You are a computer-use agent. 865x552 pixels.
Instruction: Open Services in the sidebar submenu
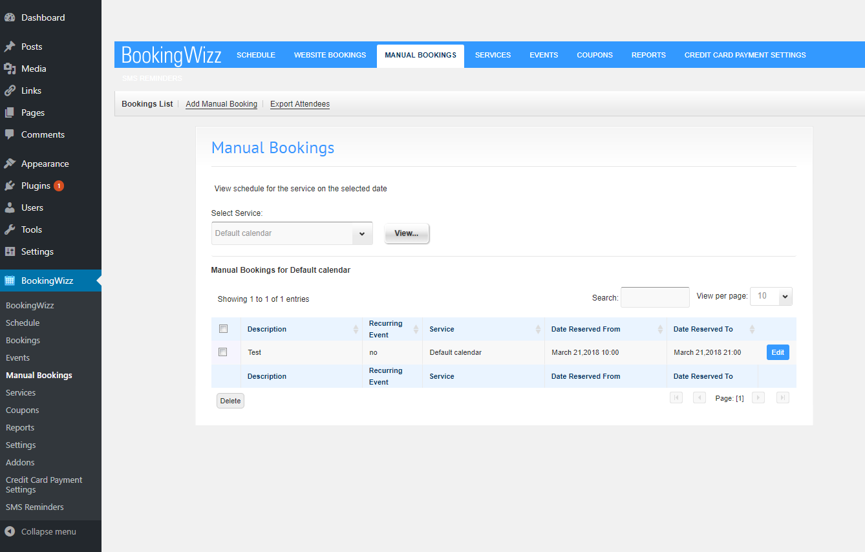click(x=21, y=392)
